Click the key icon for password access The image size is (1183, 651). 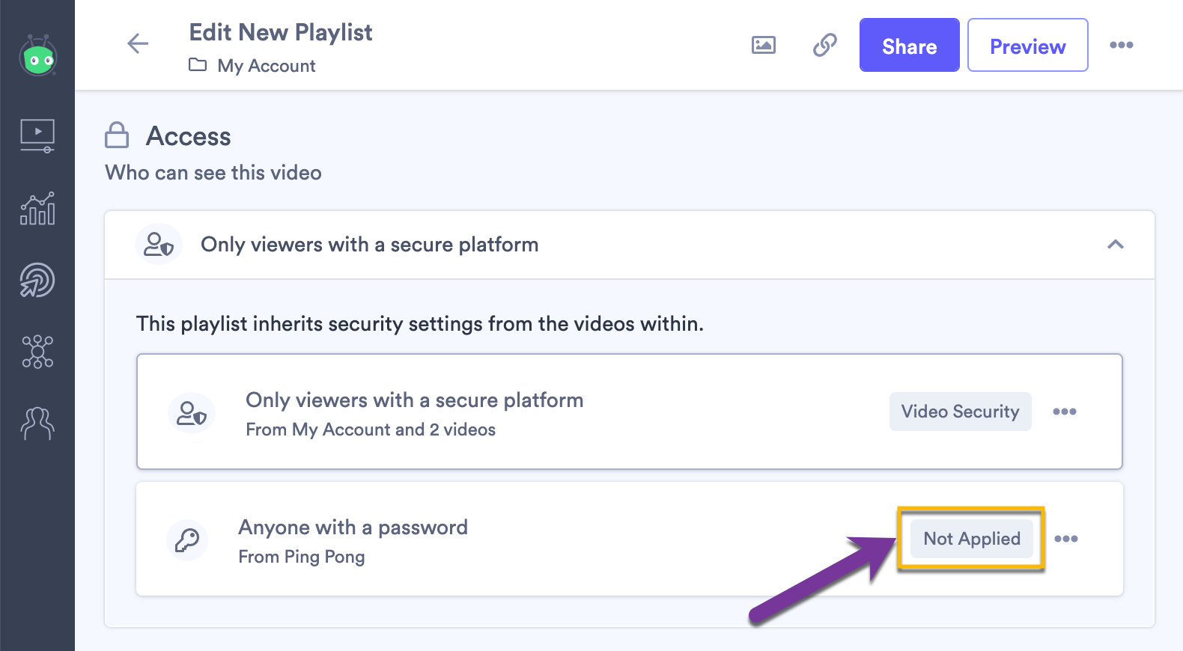[x=187, y=540]
